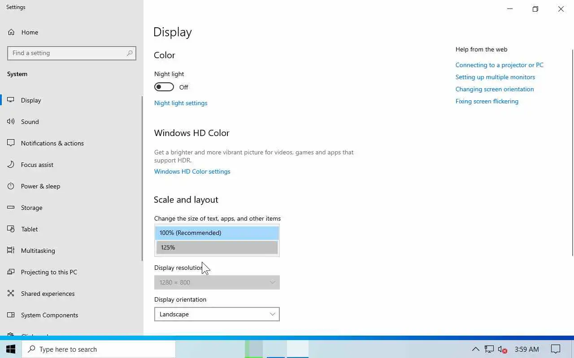Click the Display monitor icon in sidebar
Screen dimensions: 574x358
(x=11, y=100)
